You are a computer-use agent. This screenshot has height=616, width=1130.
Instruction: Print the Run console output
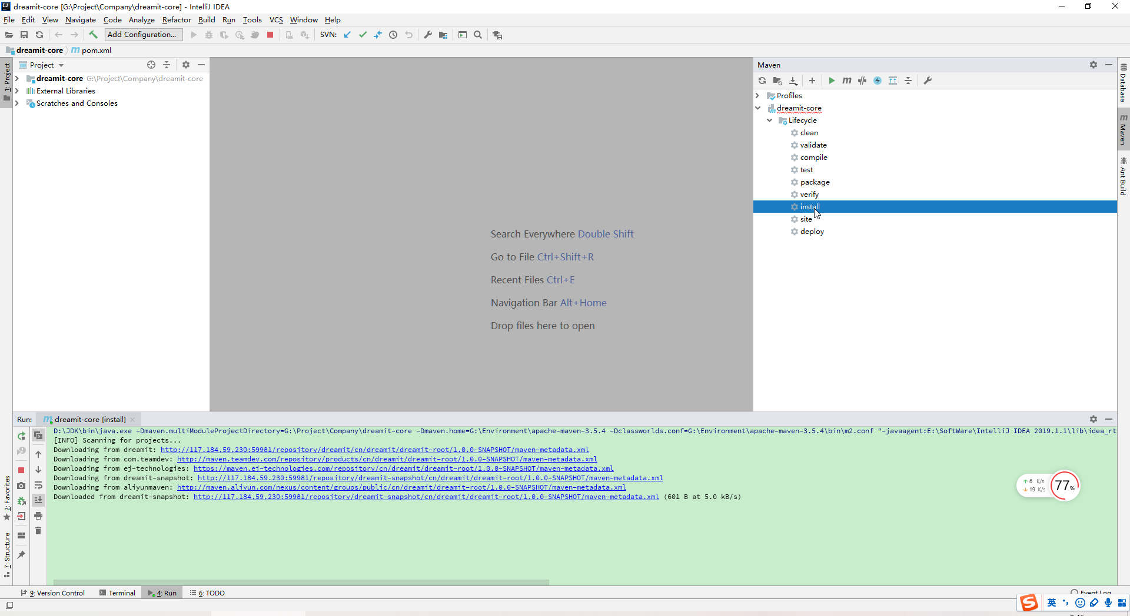(38, 516)
